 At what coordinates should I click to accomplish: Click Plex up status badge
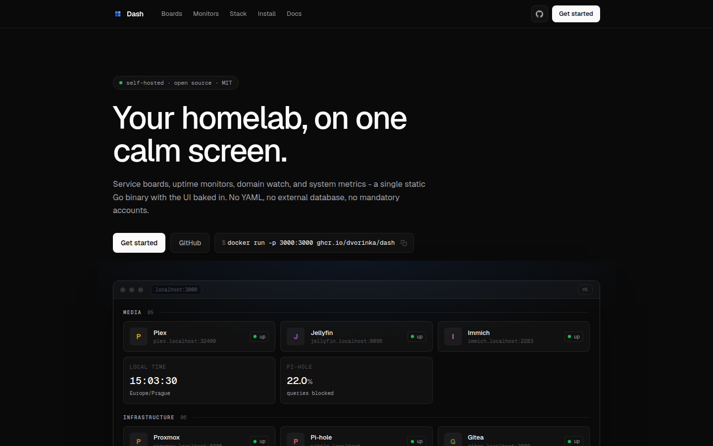pos(259,336)
